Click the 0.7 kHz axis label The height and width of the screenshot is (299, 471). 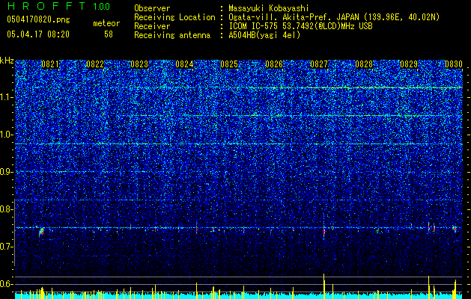pos(7,247)
